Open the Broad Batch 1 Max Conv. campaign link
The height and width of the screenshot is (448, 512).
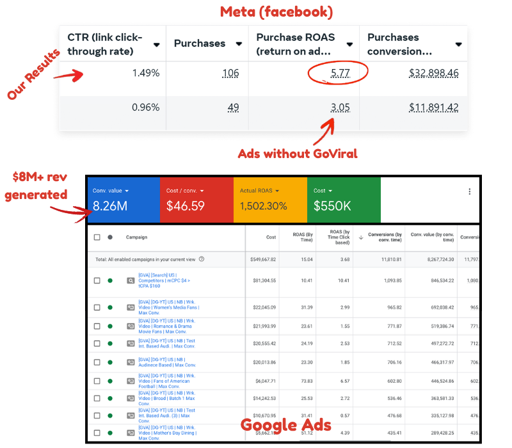tap(167, 398)
